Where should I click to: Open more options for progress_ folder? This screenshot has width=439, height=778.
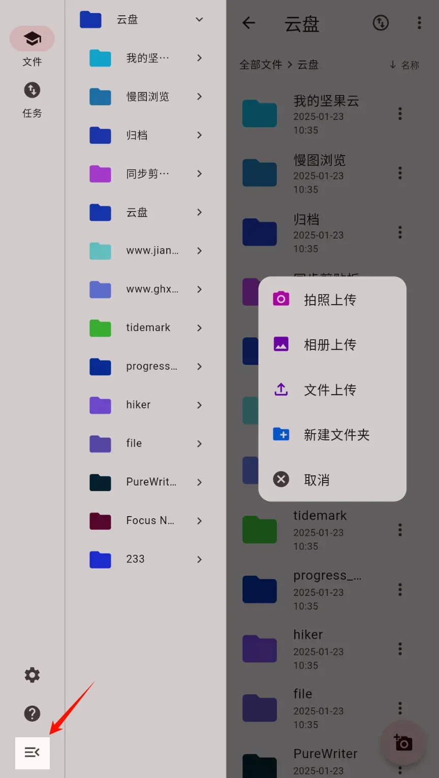coord(400,589)
